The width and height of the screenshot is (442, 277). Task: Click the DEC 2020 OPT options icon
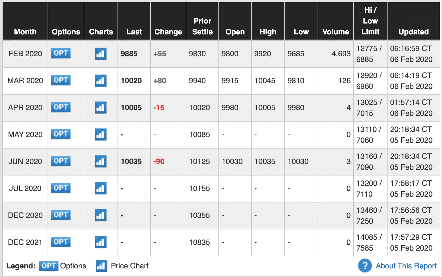(x=61, y=215)
